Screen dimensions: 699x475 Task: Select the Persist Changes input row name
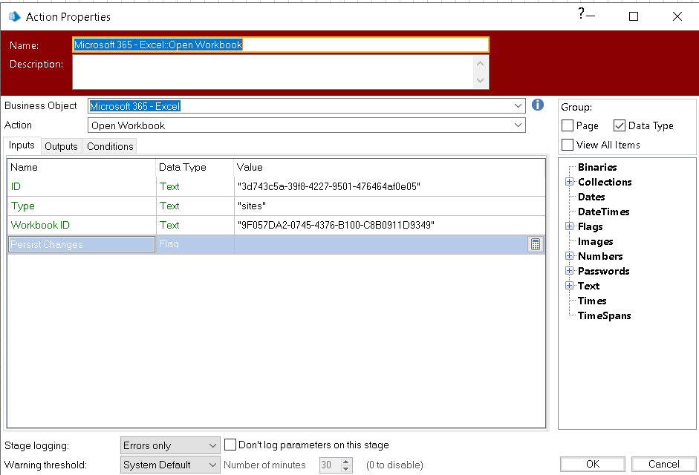tap(82, 244)
